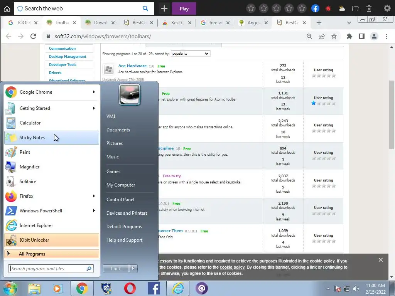Click the user account picture
Screen dimensions: 395x296
[130, 94]
